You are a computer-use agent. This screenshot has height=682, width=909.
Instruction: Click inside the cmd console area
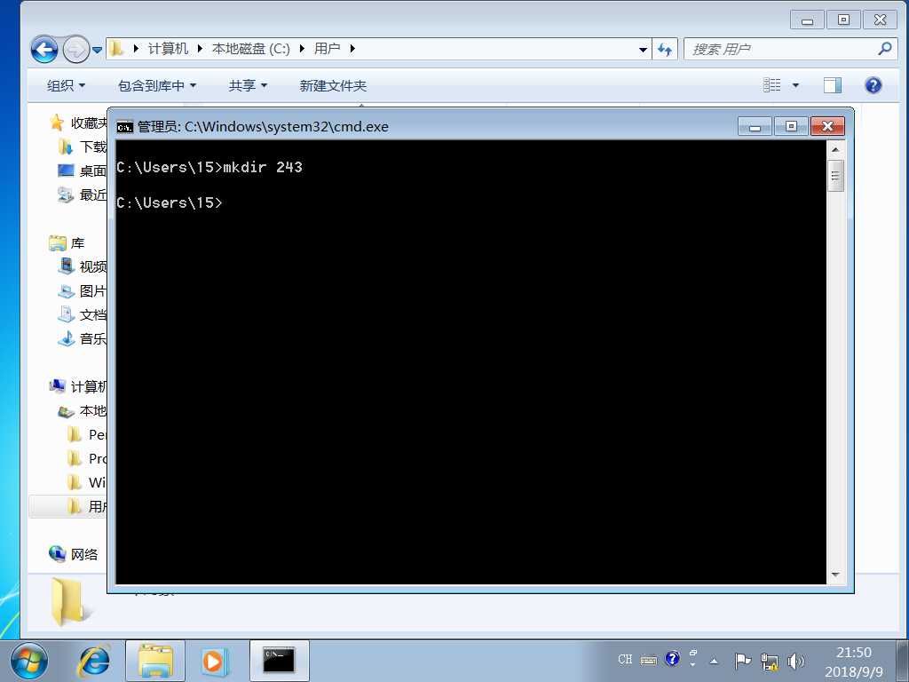point(470,361)
